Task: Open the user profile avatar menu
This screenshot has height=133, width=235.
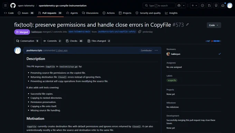Action: coord(229,6)
